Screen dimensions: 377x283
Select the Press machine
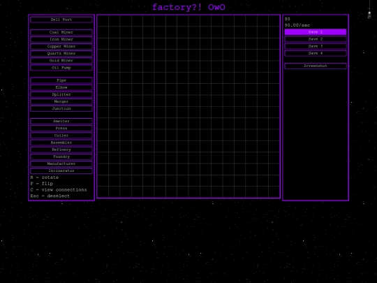61,129
